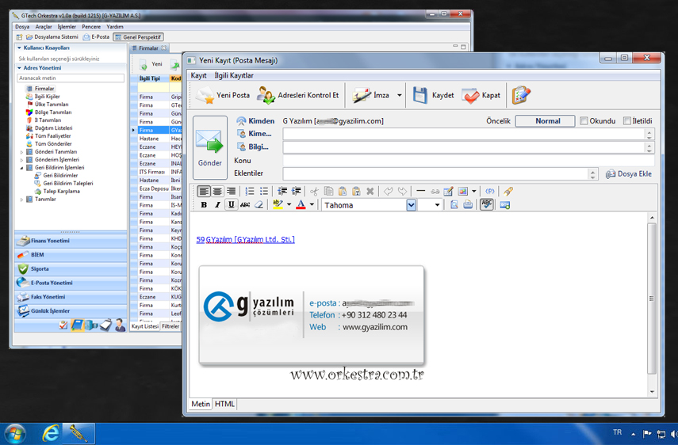Click Adresleri Kontrol Et icon
Image resolution: width=678 pixels, height=445 pixels.
[x=266, y=95]
